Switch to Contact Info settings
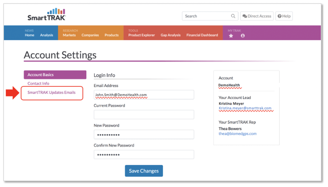The height and width of the screenshot is (187, 328). [38, 83]
